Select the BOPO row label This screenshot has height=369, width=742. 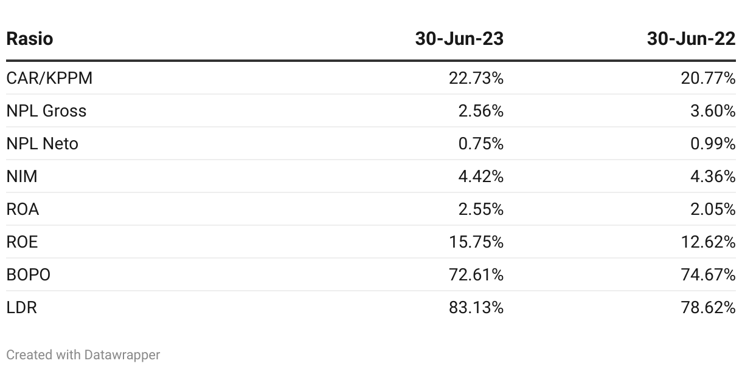(28, 275)
